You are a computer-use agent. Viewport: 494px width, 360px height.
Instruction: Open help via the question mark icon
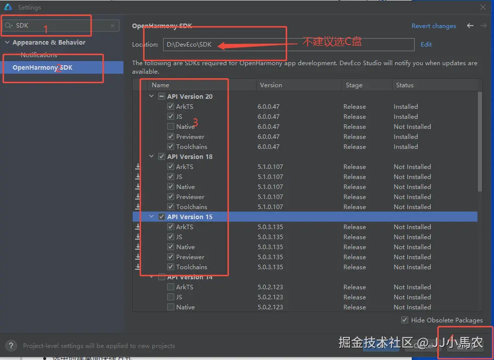[x=11, y=345]
